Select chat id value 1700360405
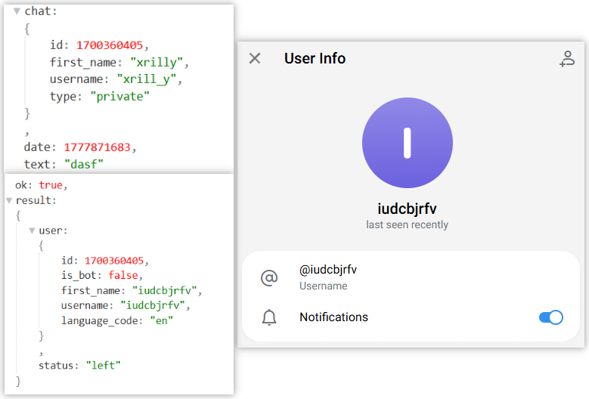Viewport: 589px width, 399px height. 110,45
